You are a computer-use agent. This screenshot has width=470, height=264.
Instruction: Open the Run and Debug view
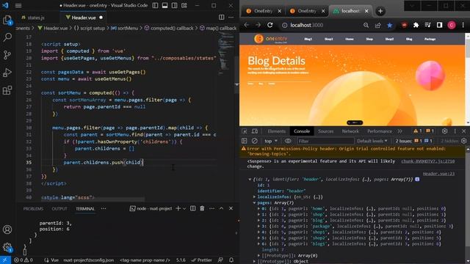(x=7, y=73)
